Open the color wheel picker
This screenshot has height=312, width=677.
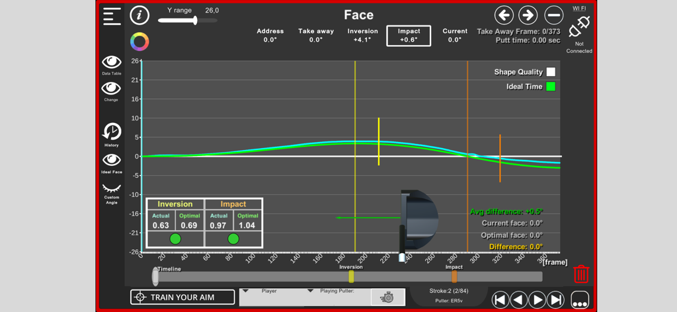[139, 42]
